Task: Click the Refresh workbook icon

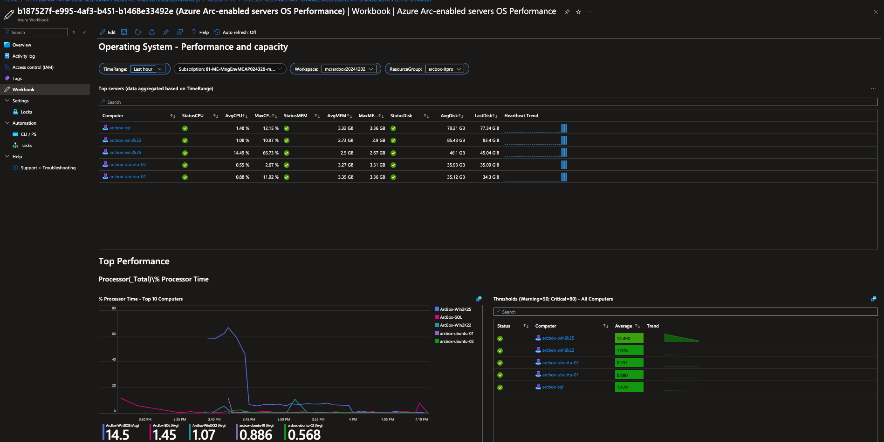Action: (x=138, y=32)
